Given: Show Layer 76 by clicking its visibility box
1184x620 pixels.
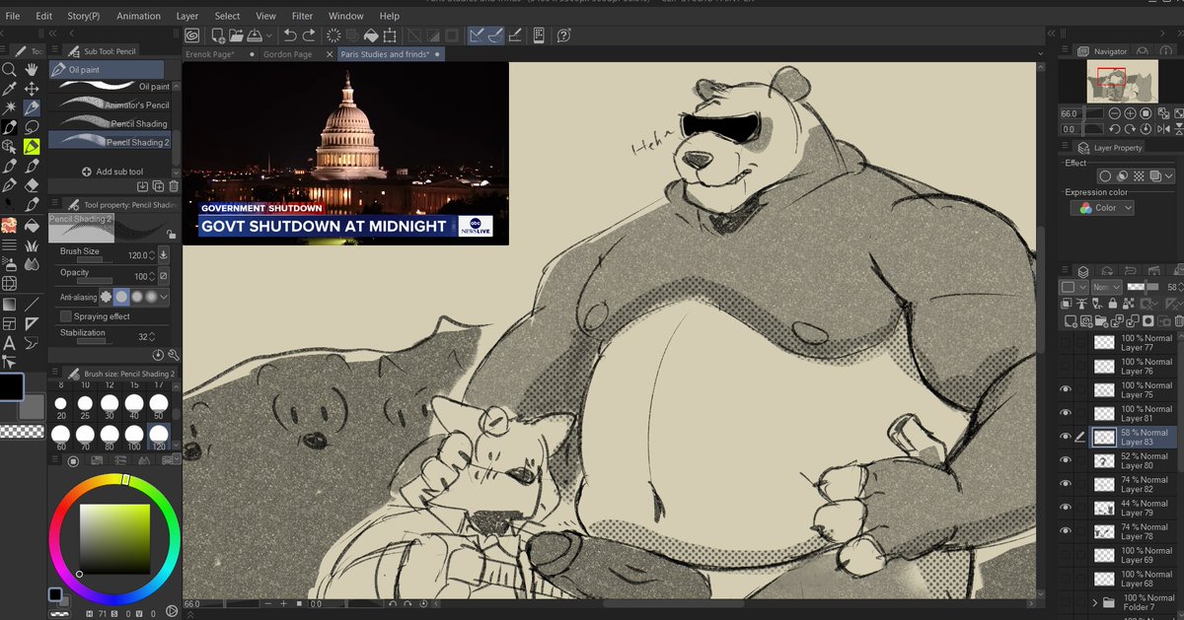Looking at the screenshot, I should point(1066,366).
